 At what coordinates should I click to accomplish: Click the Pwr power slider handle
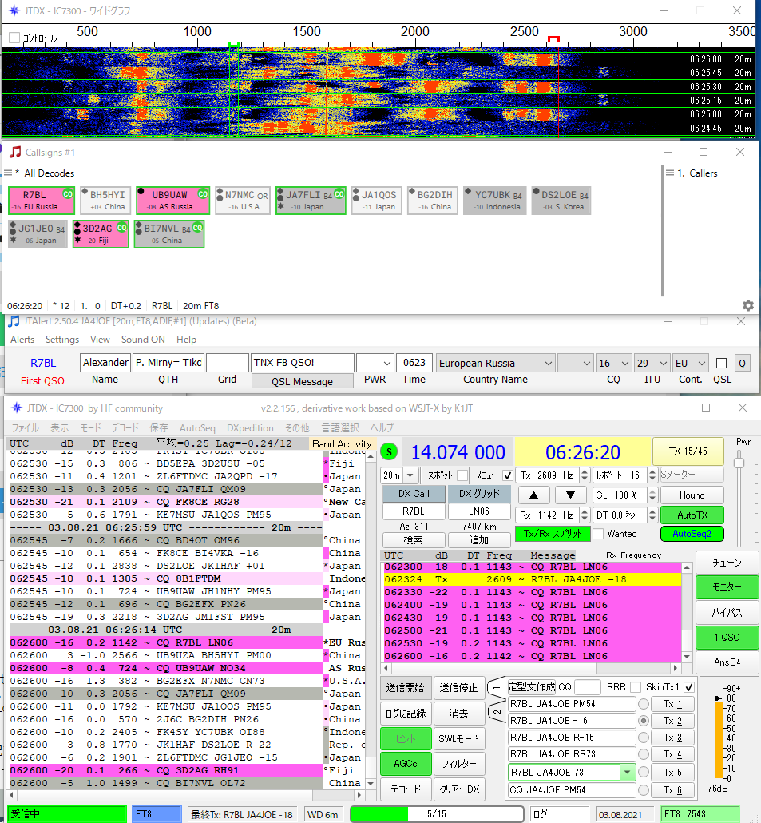coord(739,463)
